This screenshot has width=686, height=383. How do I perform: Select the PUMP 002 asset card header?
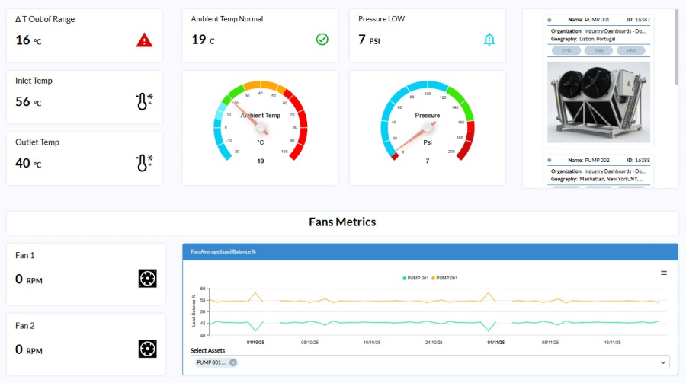[x=598, y=161]
